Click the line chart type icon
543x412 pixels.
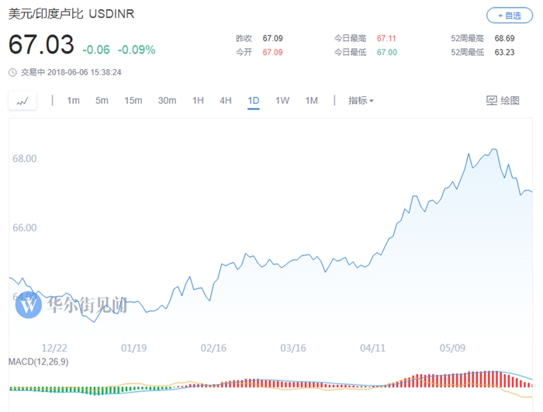pyautogui.click(x=22, y=101)
